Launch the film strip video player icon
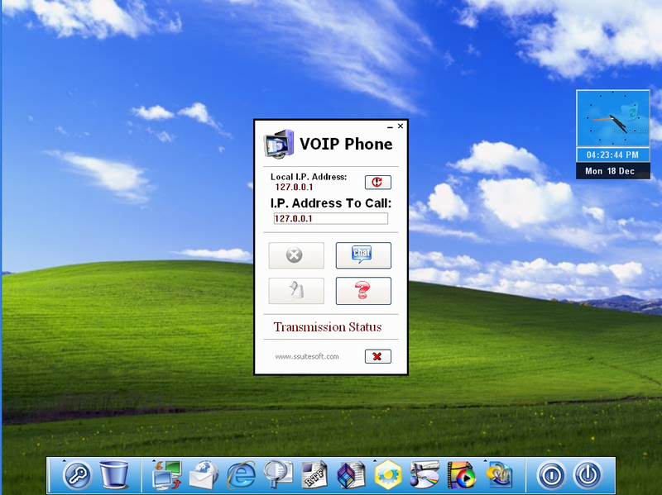662x495 pixels. pos(462,475)
